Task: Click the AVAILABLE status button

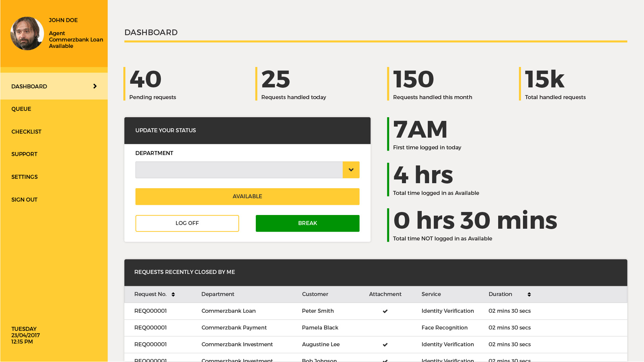Action: pos(247,196)
